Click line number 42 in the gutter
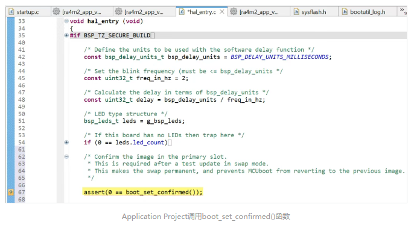Viewport: 411px width, 228px height. click(x=22, y=57)
